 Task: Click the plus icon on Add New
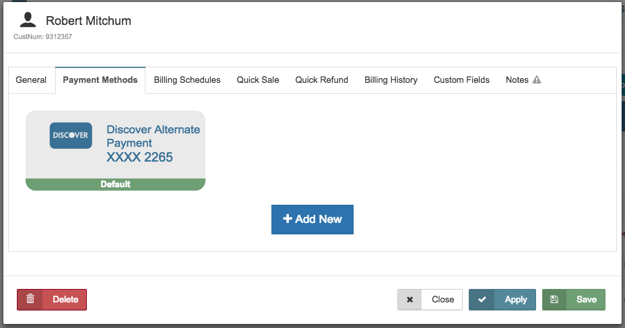click(288, 219)
